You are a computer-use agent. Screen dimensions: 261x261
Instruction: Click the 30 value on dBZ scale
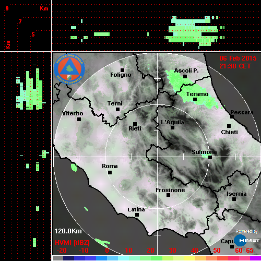pyautogui.click(x=172, y=251)
